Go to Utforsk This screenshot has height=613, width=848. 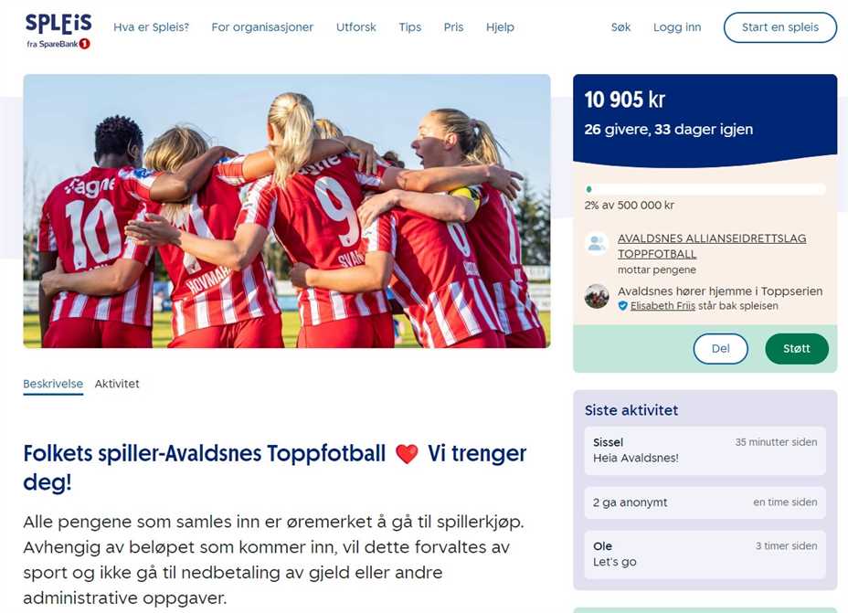(x=355, y=27)
